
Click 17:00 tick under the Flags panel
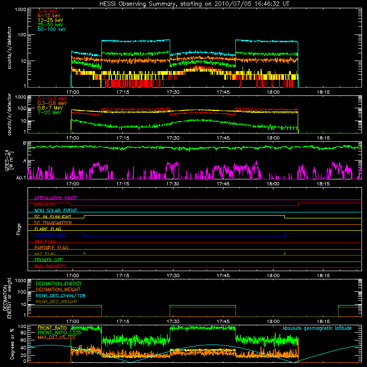tap(72, 276)
